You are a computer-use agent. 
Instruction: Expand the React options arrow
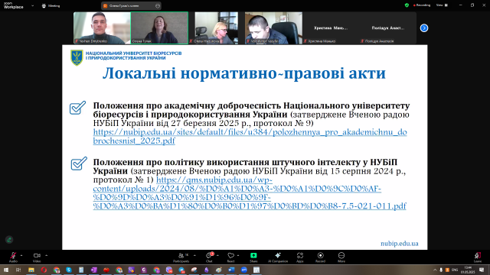tap(238, 256)
